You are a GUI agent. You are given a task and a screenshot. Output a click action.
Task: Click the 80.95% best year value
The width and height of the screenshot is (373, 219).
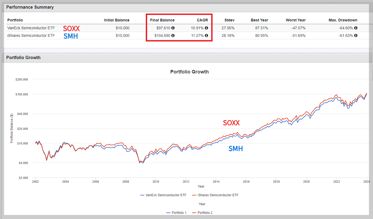point(262,36)
